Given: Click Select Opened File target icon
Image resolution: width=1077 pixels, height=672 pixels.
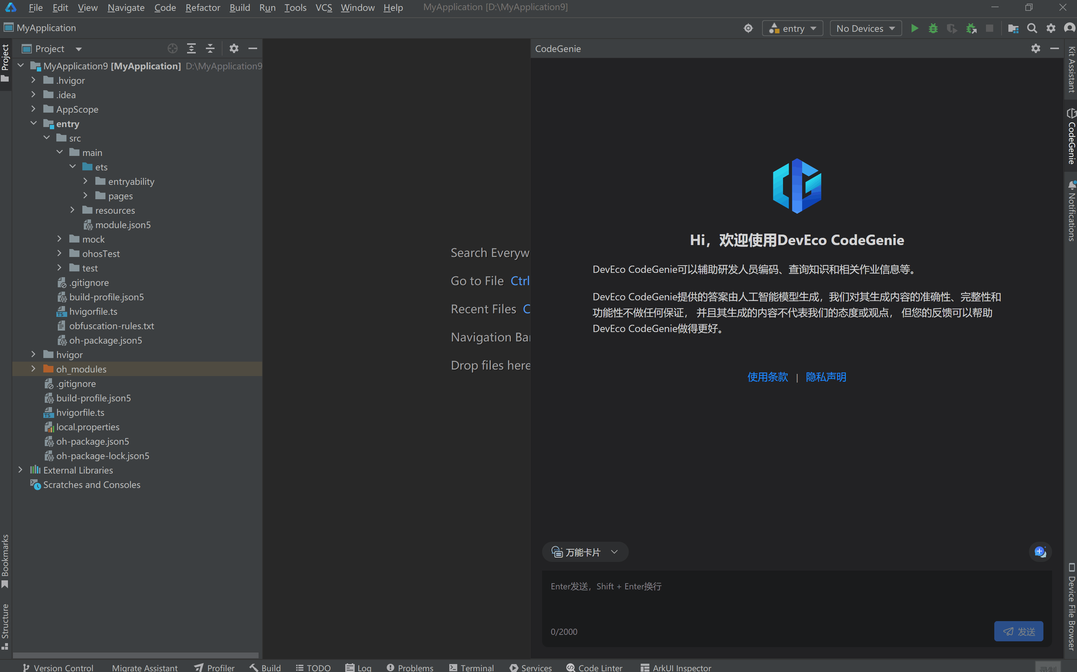Looking at the screenshot, I should point(173,48).
